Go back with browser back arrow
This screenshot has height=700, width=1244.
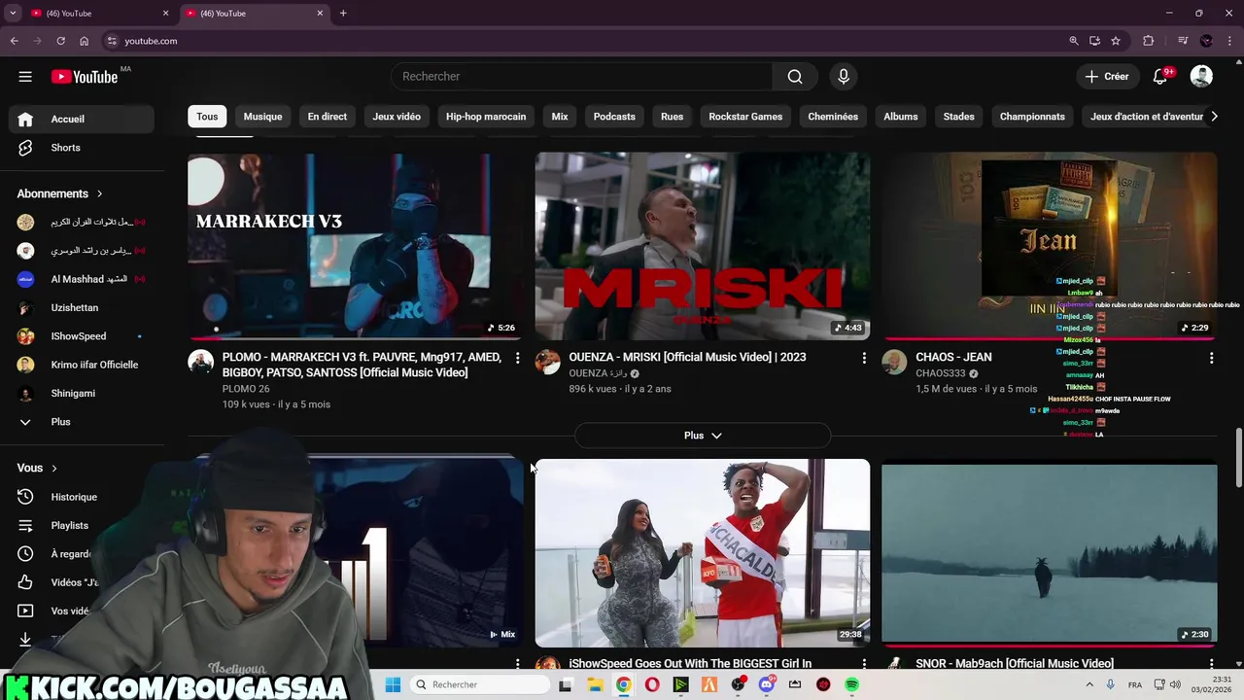point(14,41)
